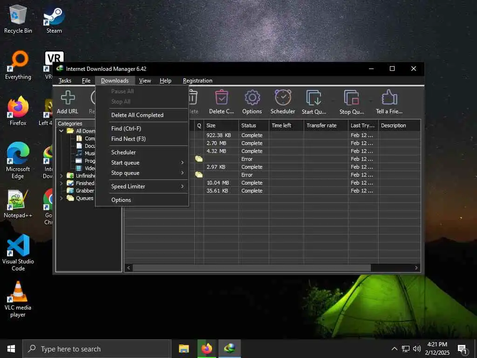This screenshot has height=358, width=477.
Task: Open the Stop queue submenu
Action: [x=142, y=173]
